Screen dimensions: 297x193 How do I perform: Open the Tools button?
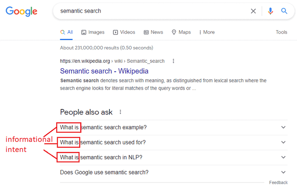[281, 32]
